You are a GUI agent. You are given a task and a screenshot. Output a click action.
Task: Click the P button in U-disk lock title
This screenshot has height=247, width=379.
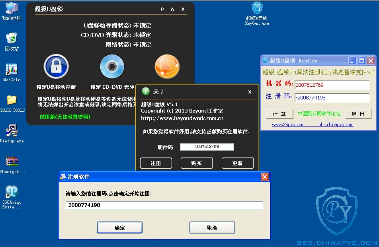(x=162, y=10)
